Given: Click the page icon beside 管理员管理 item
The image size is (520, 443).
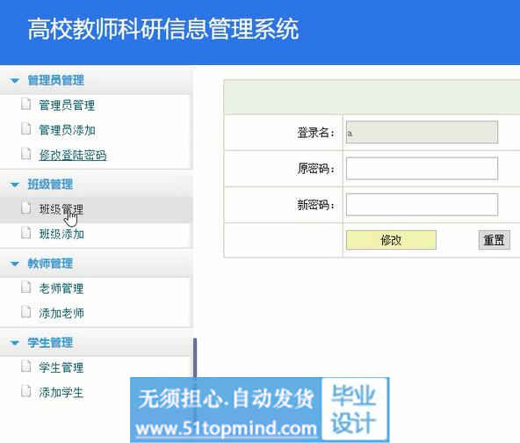Looking at the screenshot, I should 25,104.
